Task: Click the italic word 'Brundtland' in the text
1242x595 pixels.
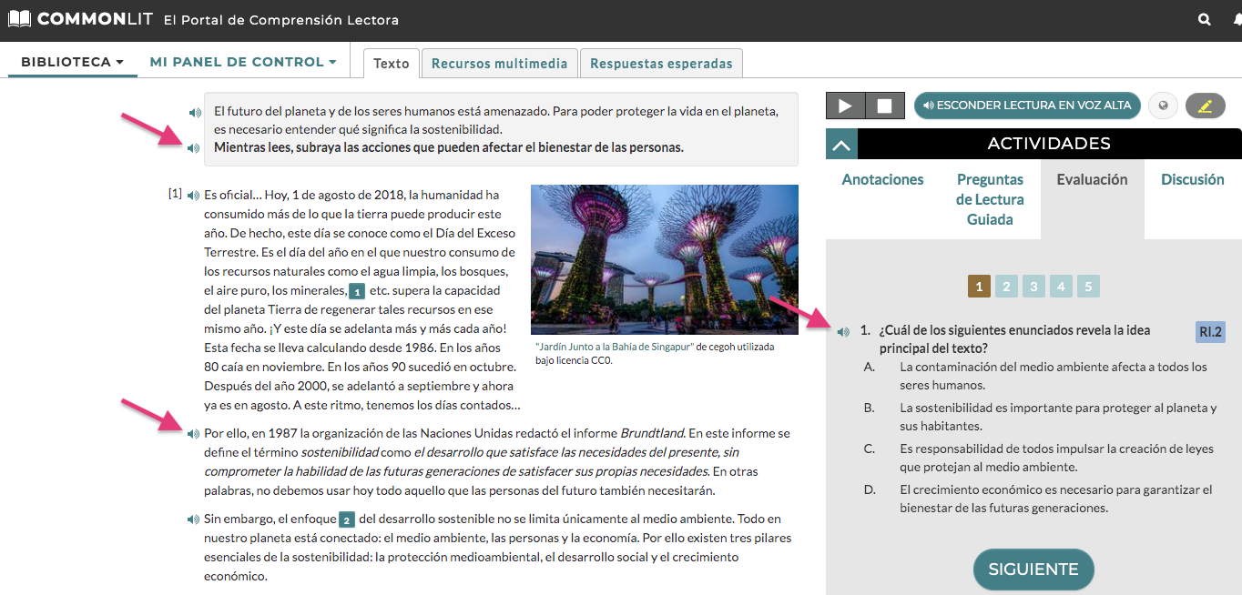Action: (x=652, y=433)
